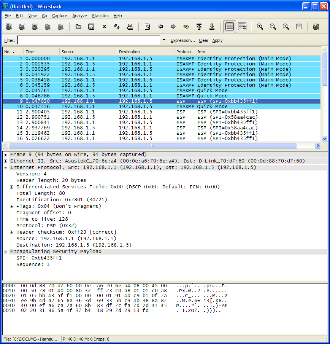
Task: Toggle auto scroll during live capture
Action: point(242,27)
